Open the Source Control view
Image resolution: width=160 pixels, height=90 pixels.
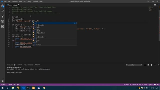tap(2, 16)
